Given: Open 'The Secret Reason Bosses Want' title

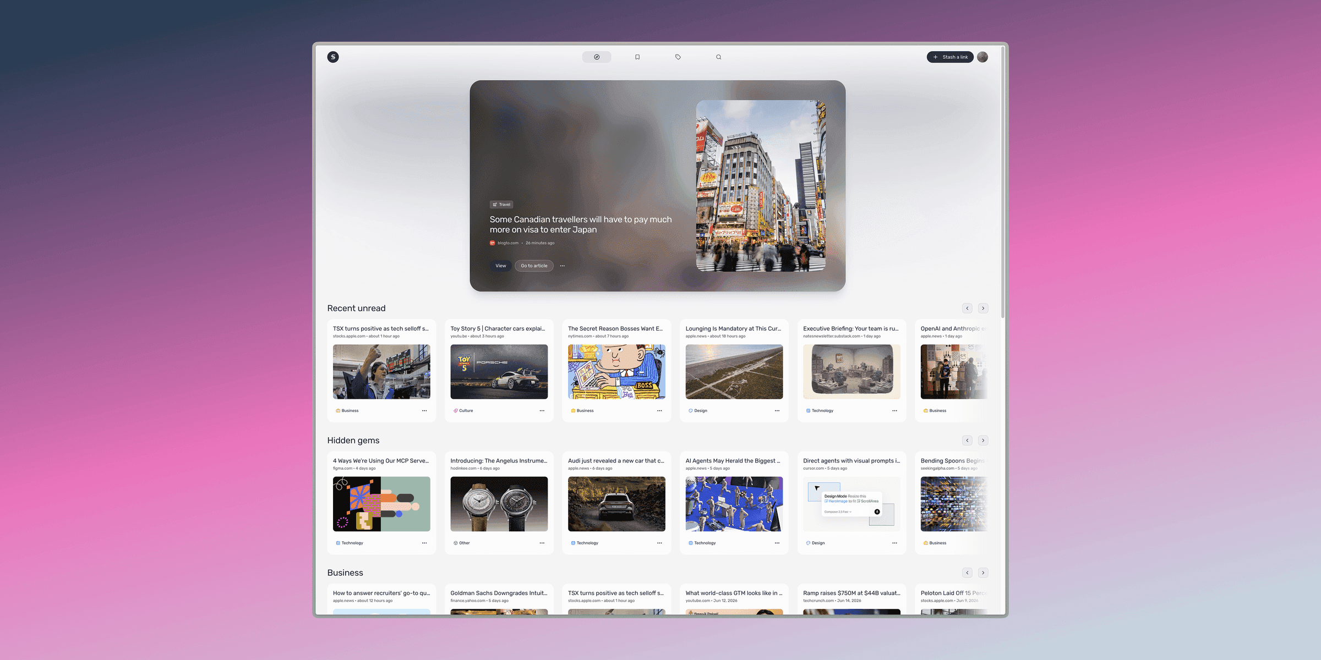Looking at the screenshot, I should (615, 328).
